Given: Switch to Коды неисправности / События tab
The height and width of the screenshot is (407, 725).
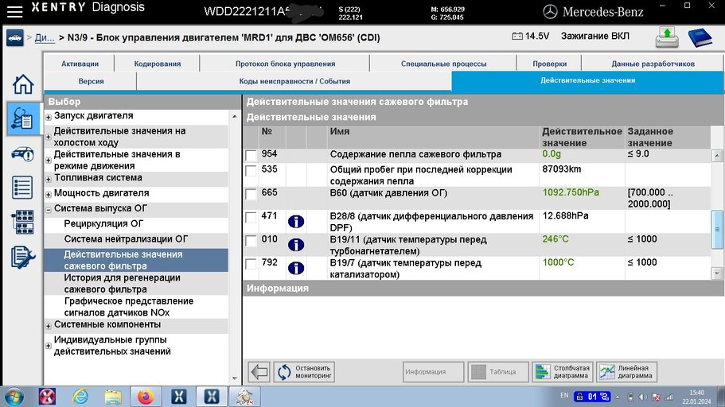Looking at the screenshot, I should pyautogui.click(x=294, y=81).
